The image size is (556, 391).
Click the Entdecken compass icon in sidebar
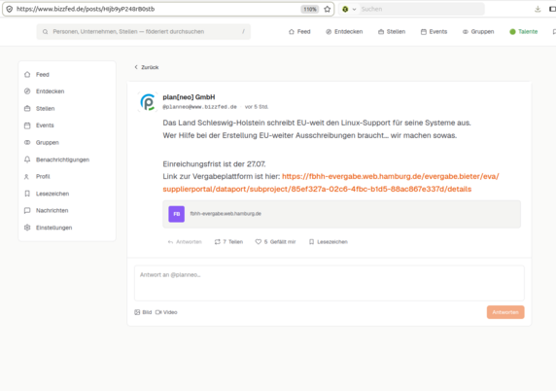click(x=27, y=91)
